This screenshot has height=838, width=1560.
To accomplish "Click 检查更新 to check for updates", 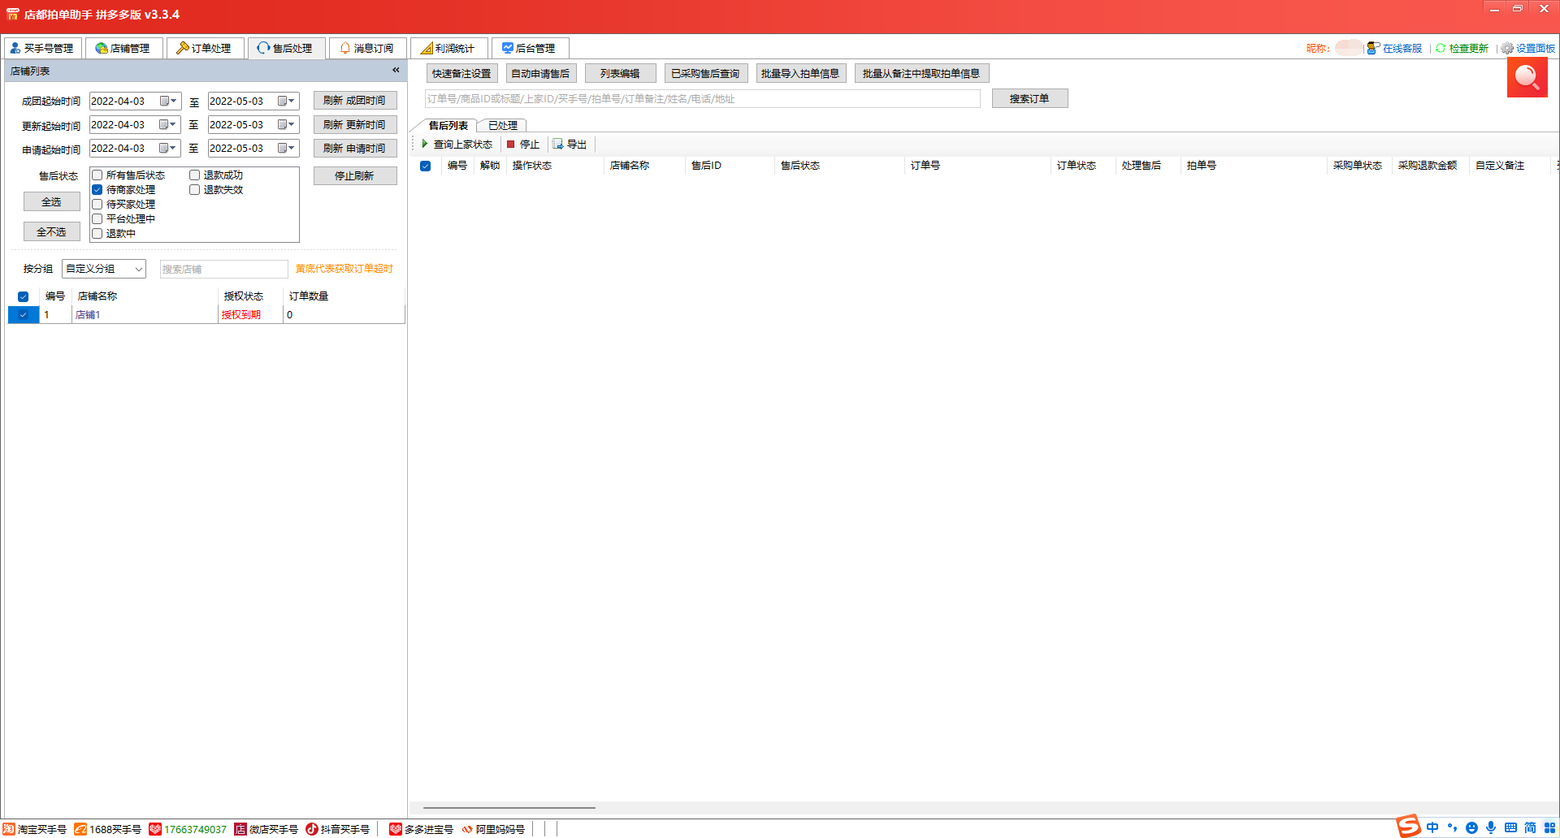I will [x=1462, y=48].
